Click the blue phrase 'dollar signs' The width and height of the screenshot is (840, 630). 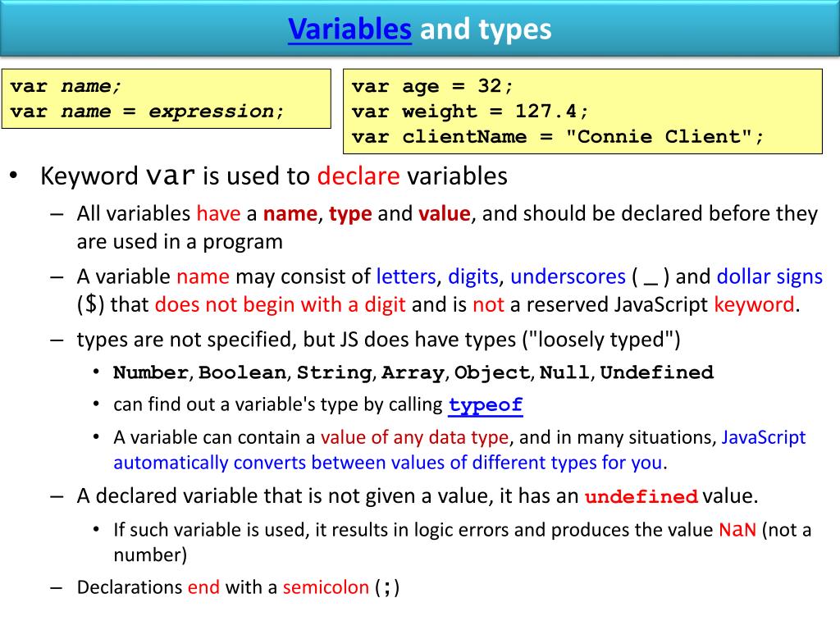tap(769, 277)
